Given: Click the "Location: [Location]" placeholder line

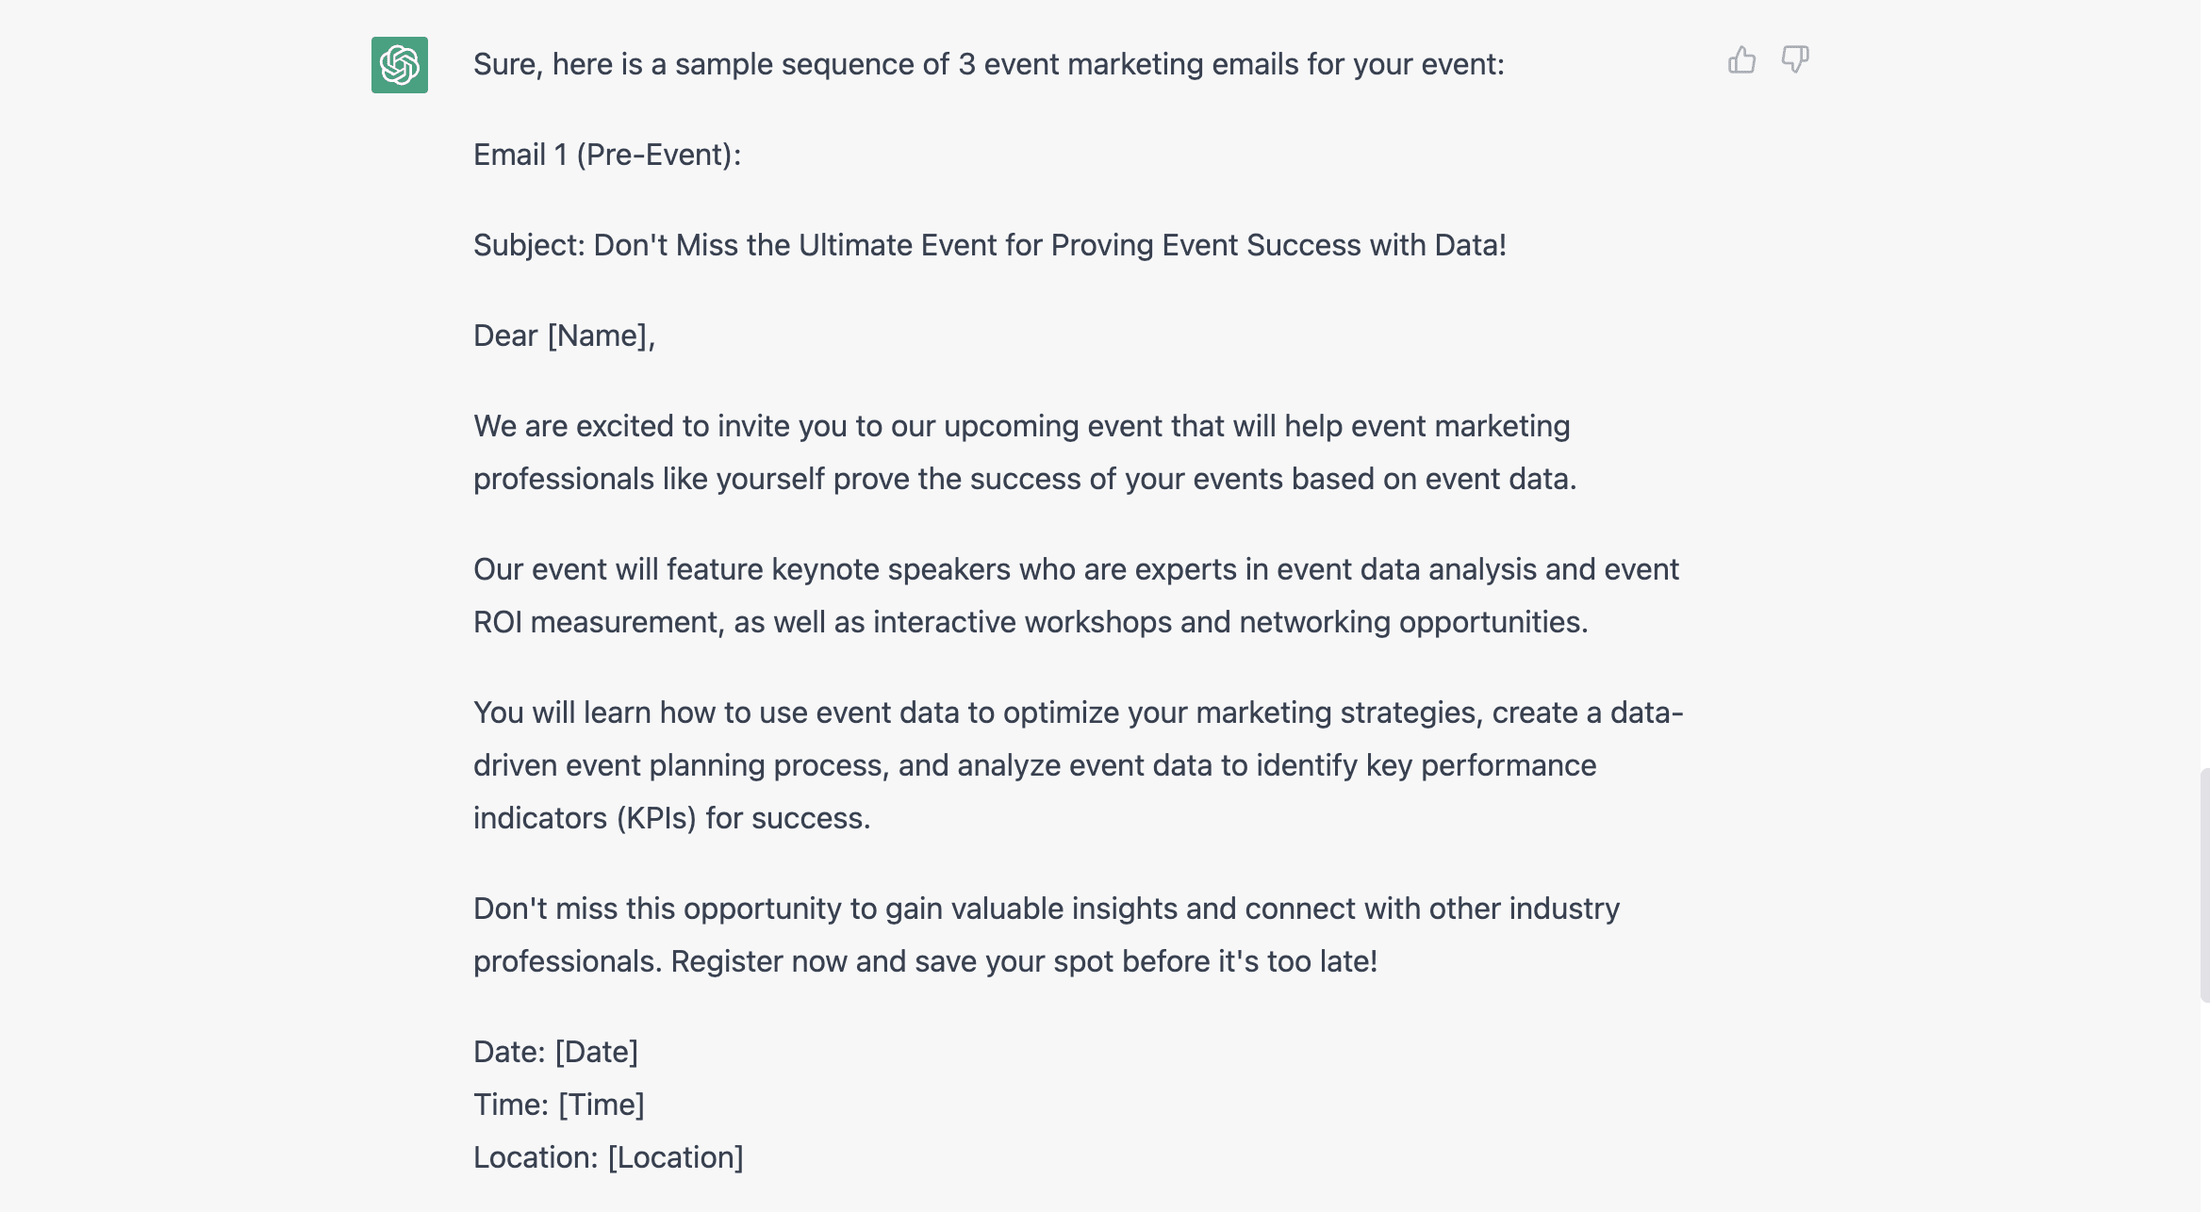Looking at the screenshot, I should pyautogui.click(x=608, y=1157).
